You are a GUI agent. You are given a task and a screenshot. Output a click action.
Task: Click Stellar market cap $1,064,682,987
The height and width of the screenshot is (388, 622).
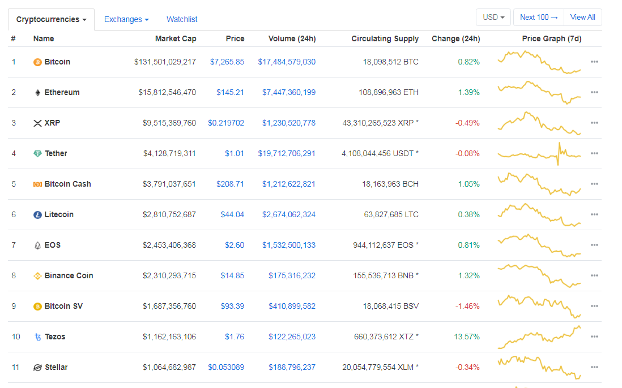[x=169, y=367]
